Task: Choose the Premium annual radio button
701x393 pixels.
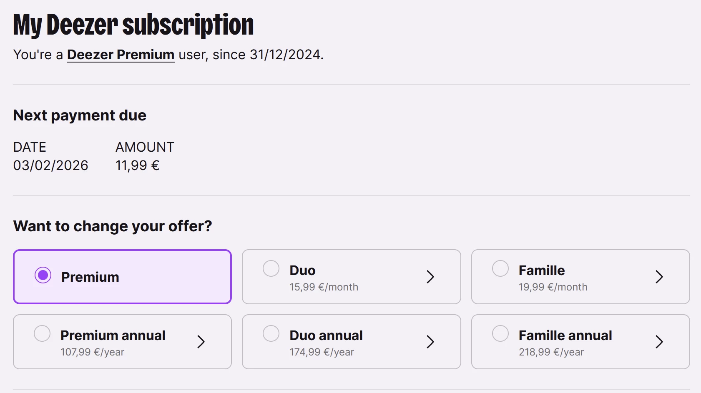Action: pyautogui.click(x=42, y=333)
